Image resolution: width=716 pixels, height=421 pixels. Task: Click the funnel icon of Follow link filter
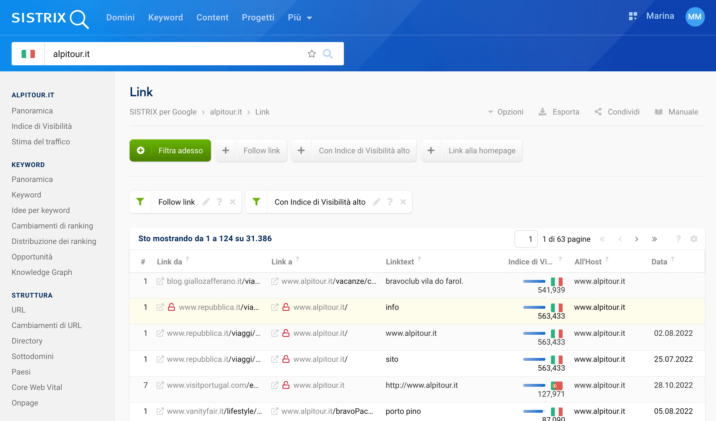click(x=140, y=202)
